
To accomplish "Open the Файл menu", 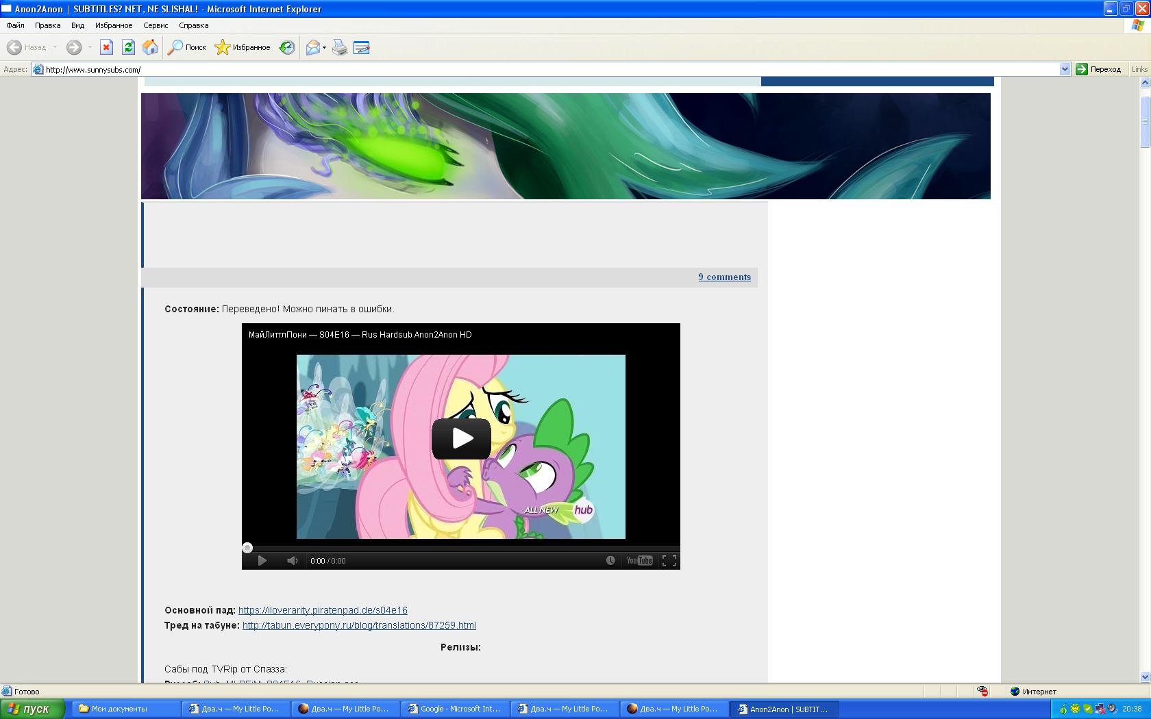I will [16, 25].
